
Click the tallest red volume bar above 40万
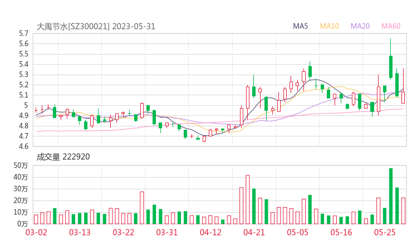coord(248,200)
